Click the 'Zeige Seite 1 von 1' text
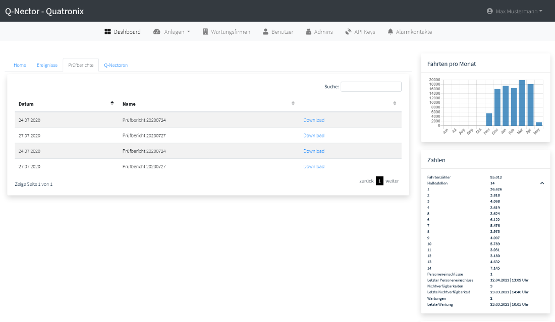Screen dimensions: 555x322 (x=34, y=184)
